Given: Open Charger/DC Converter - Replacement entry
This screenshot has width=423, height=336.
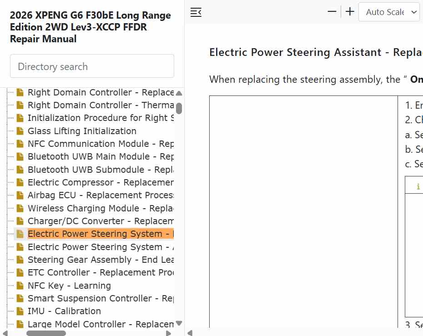Looking at the screenshot, I should pyautogui.click(x=101, y=221).
